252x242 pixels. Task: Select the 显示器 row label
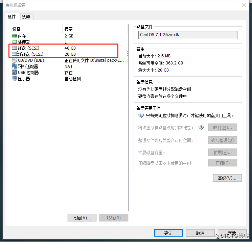pos(24,79)
